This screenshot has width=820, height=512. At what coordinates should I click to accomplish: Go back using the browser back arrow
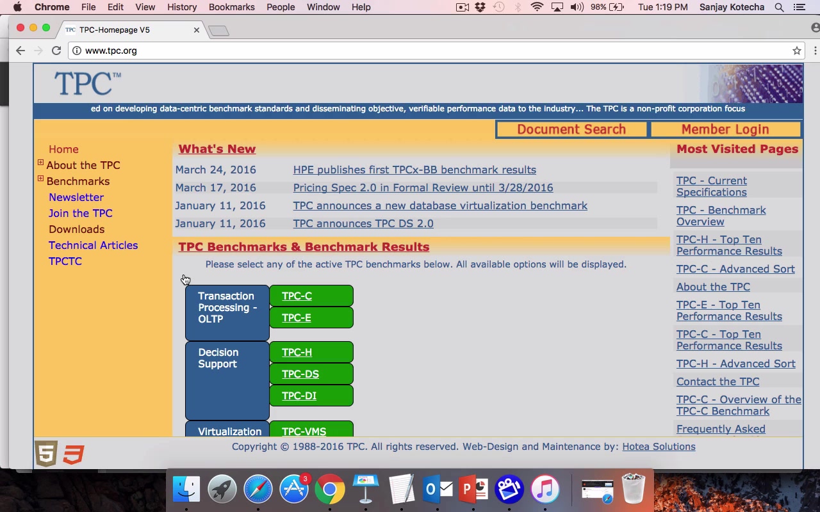[x=20, y=51]
